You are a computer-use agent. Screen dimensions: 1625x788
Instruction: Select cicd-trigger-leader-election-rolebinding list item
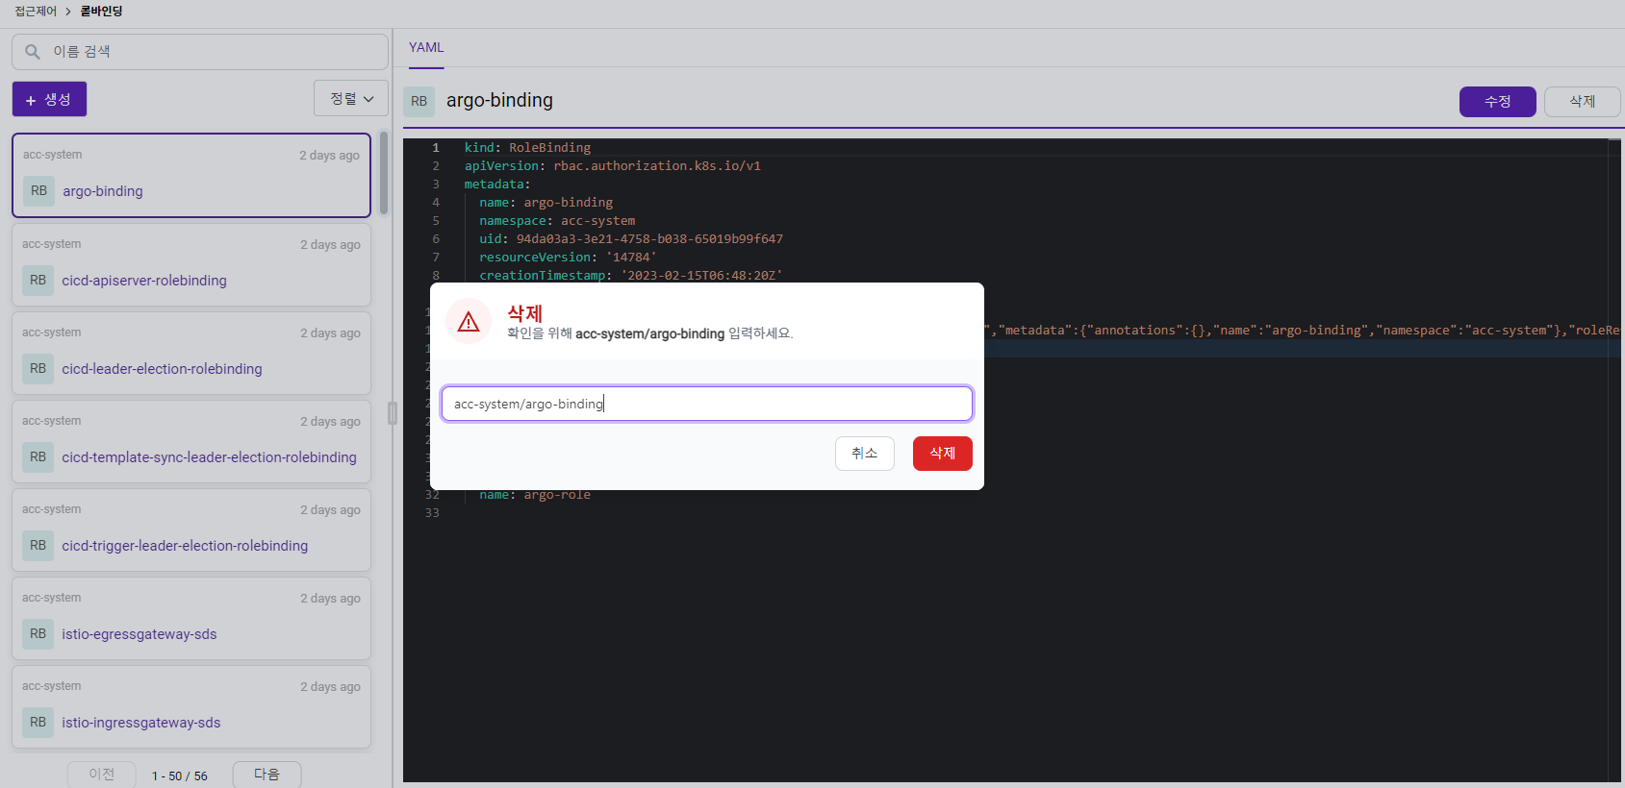coord(191,530)
